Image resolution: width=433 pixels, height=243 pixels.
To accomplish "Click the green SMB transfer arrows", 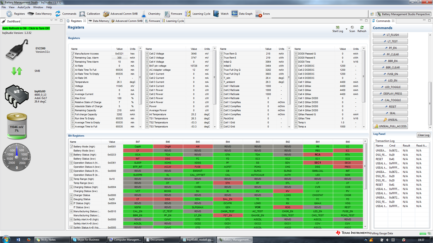I will tap(17, 71).
